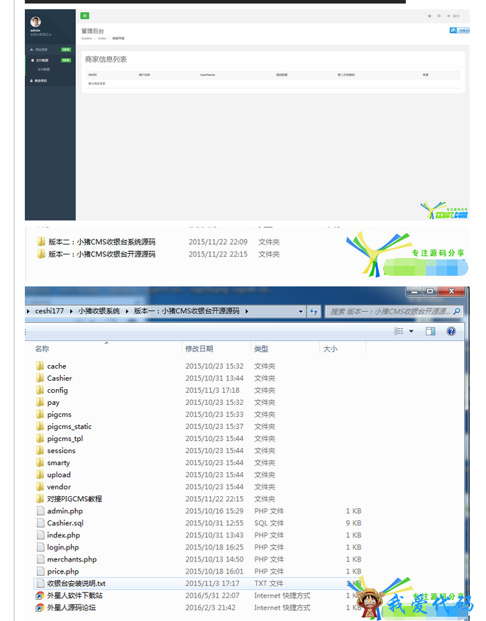This screenshot has height=621, width=486.
Task: Select the Cashier folder
Action: (54, 378)
